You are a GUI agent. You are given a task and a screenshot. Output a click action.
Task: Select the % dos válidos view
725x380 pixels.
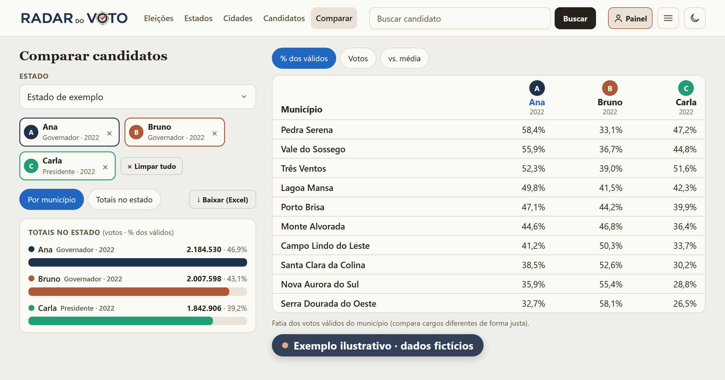304,58
